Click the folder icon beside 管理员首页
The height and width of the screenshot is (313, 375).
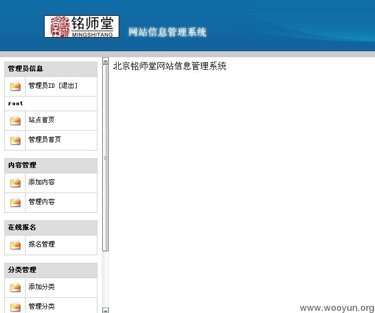(15, 140)
